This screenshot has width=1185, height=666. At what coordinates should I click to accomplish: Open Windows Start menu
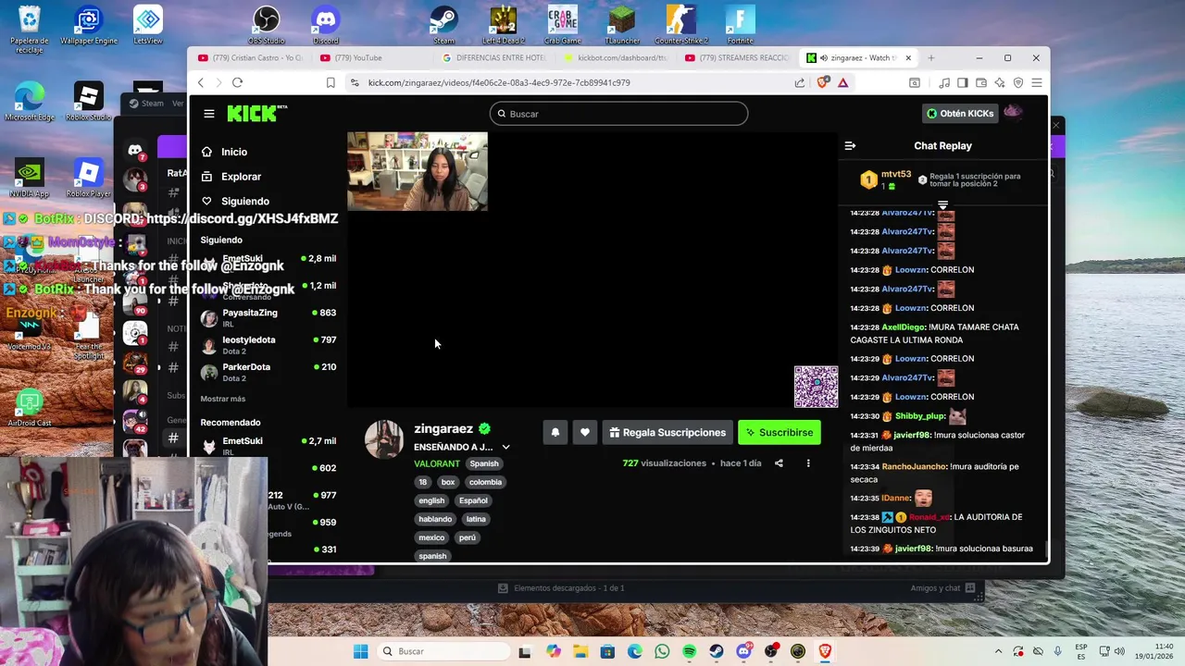pos(361,651)
